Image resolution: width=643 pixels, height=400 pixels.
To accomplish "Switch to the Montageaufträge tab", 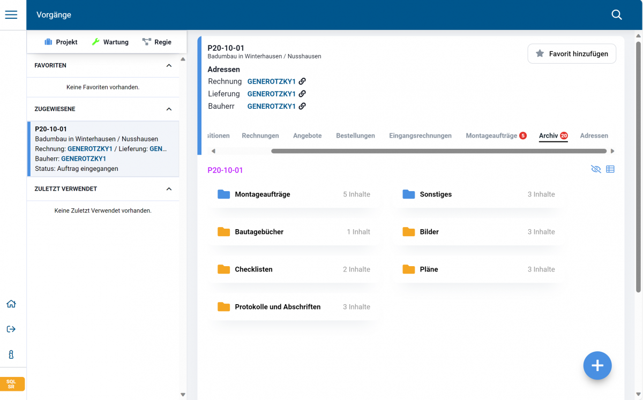I will click(x=491, y=136).
